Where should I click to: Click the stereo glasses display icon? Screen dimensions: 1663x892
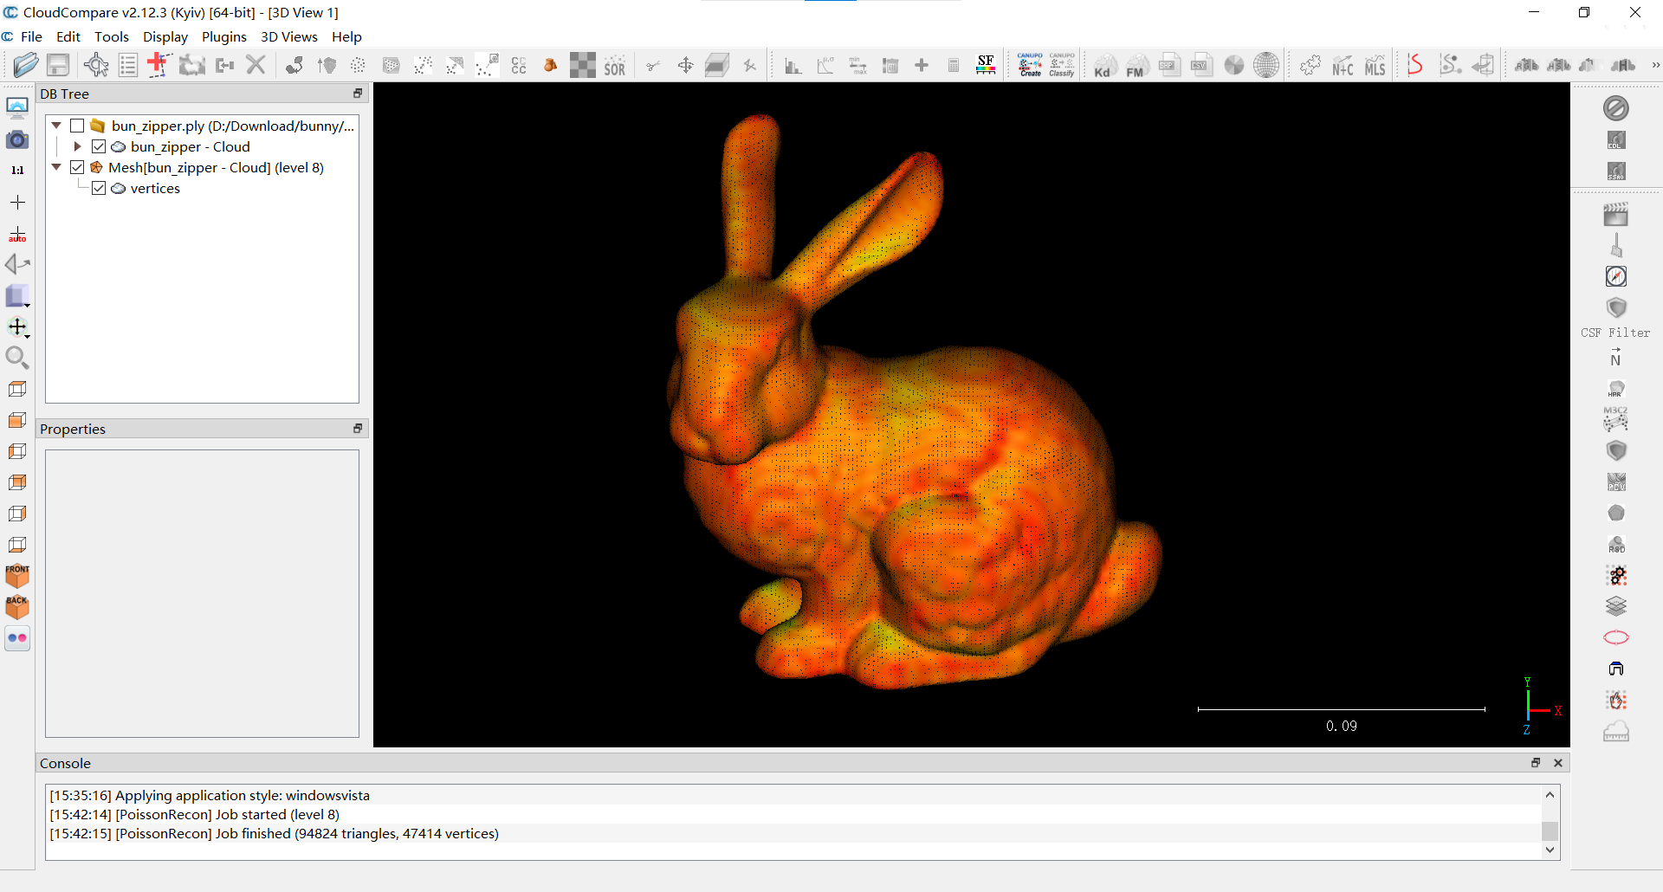17,638
